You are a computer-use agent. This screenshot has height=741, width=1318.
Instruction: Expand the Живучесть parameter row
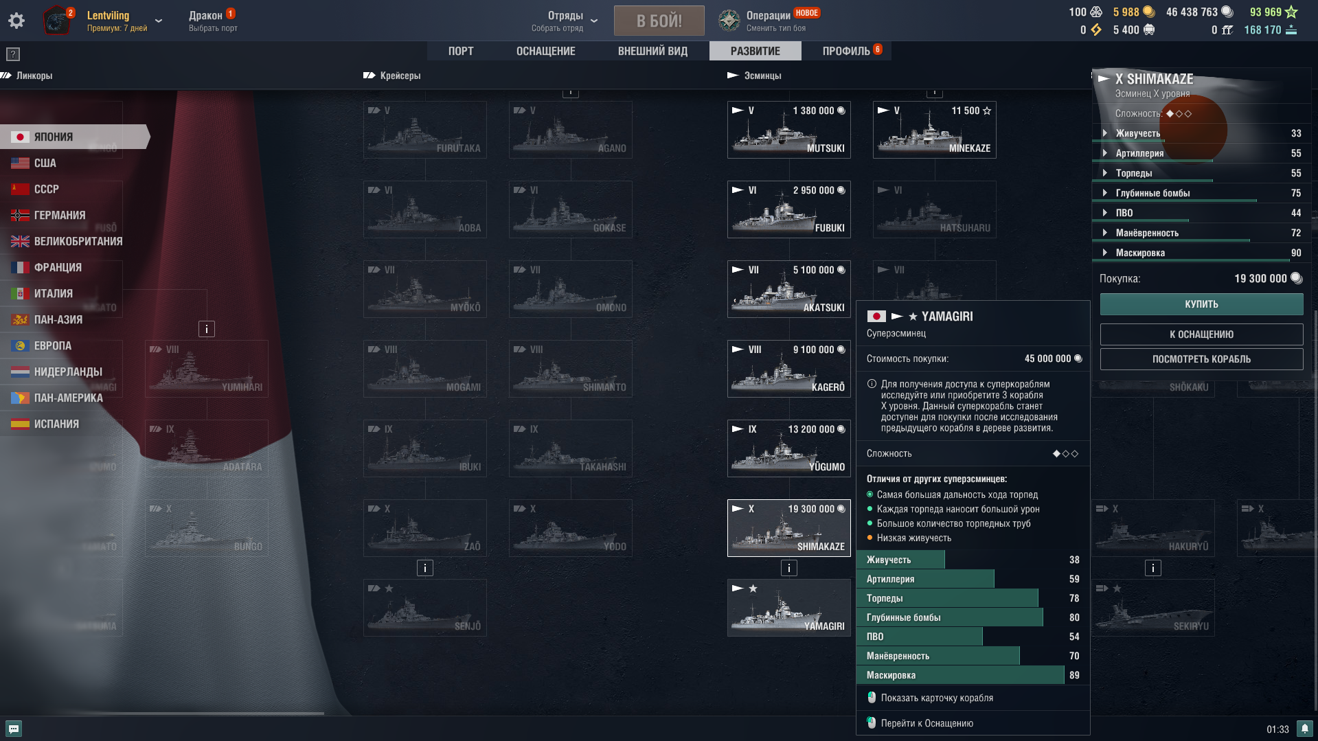[1202, 133]
